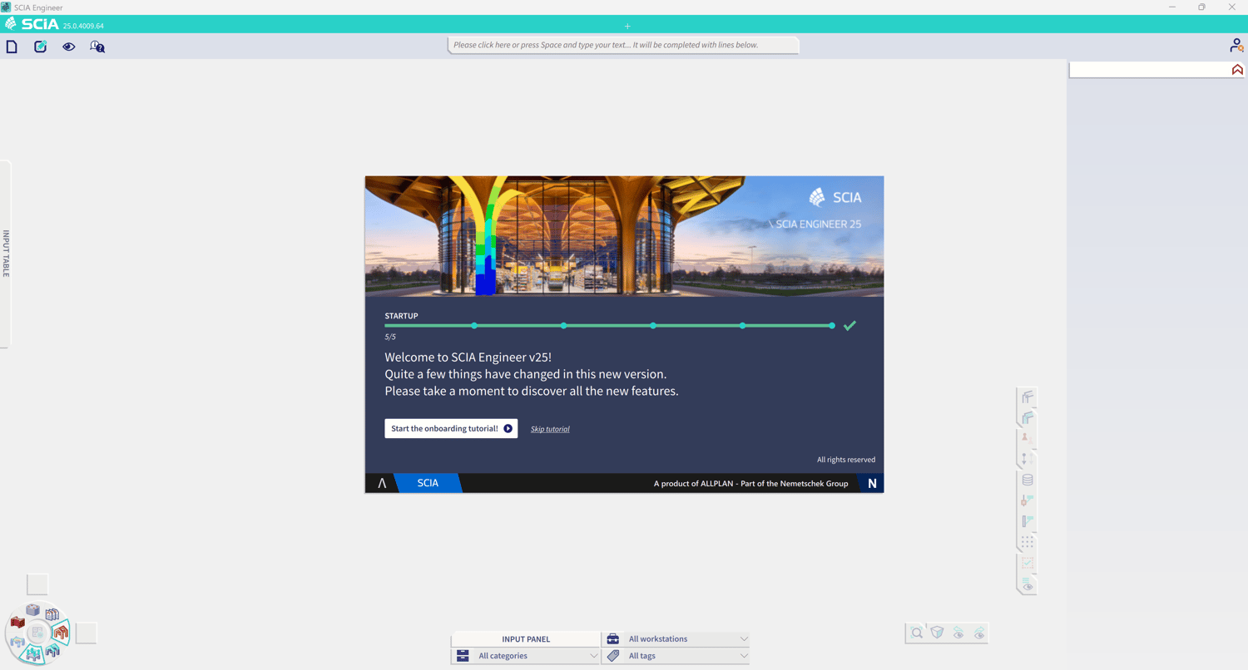Click the Skip tutorial link
The image size is (1248, 670).
(x=550, y=429)
